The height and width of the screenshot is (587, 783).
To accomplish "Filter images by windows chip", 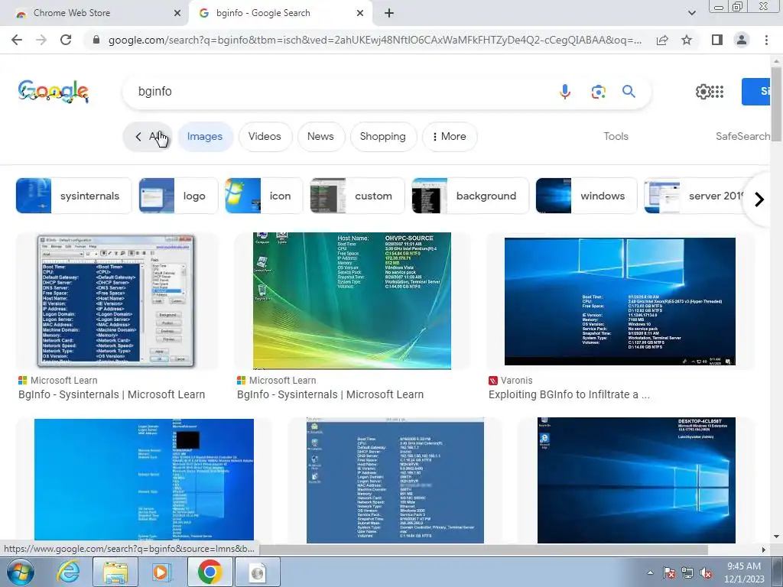I will [x=586, y=196].
